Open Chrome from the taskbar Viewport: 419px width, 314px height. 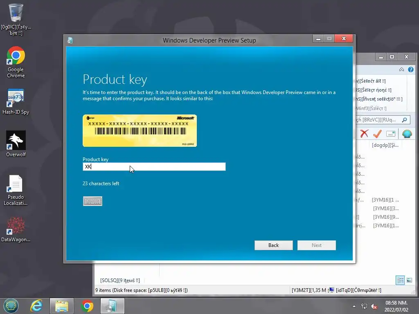coord(87,306)
